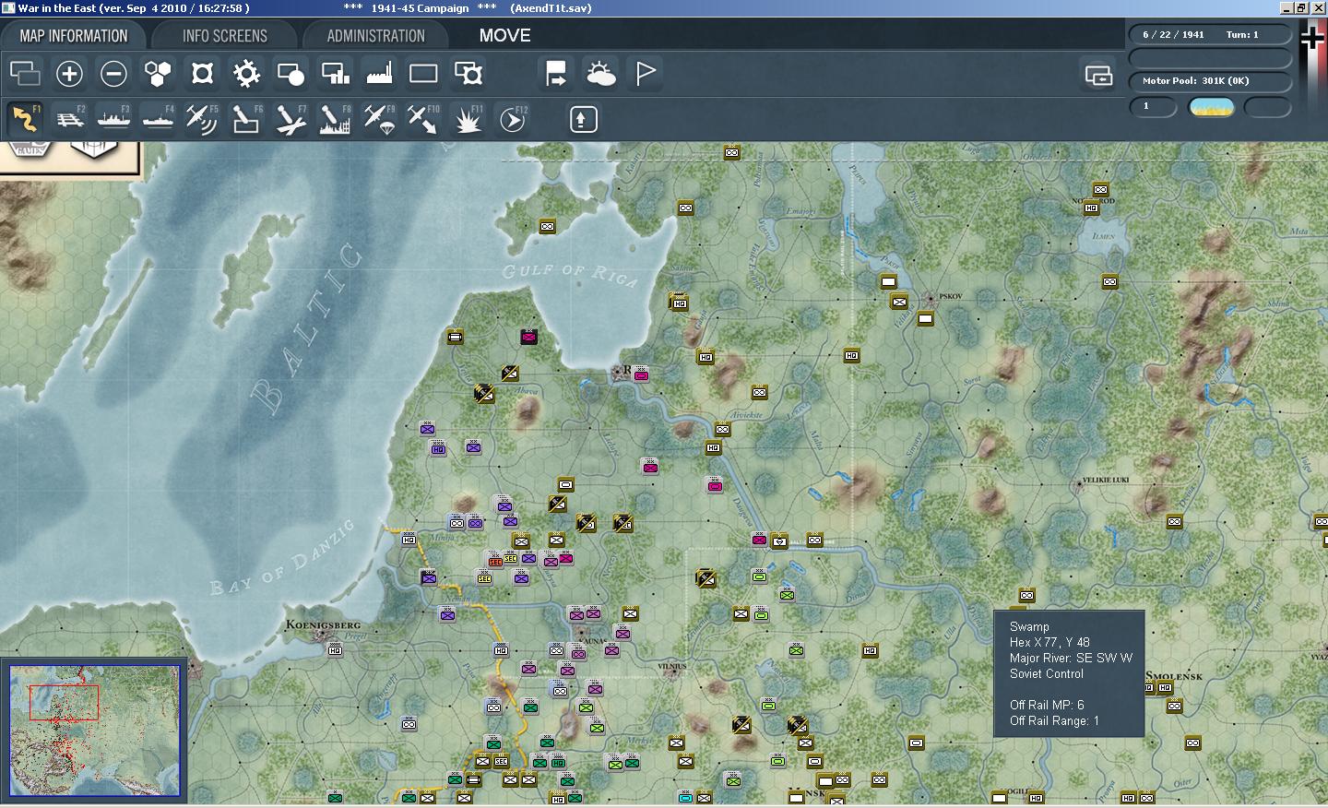Click the Motor Pool: 301K (0K) readout
Viewport: 1328px width, 808px height.
click(1196, 81)
